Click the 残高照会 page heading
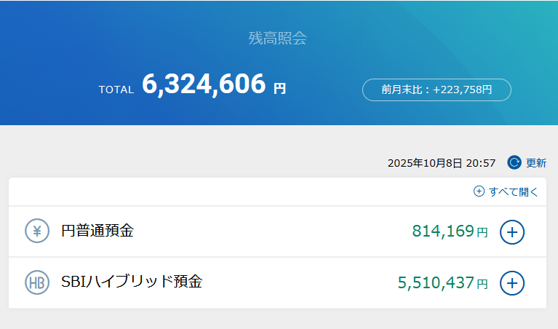This screenshot has width=558, height=329. [278, 39]
